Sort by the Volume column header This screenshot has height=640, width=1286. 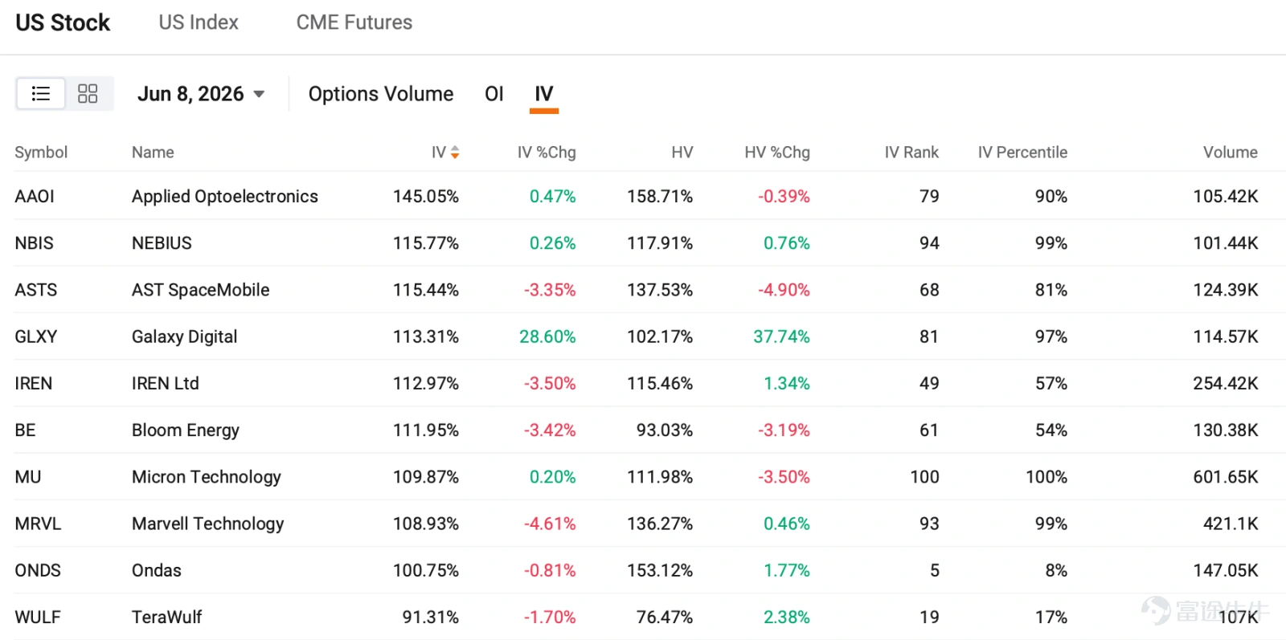(x=1231, y=153)
